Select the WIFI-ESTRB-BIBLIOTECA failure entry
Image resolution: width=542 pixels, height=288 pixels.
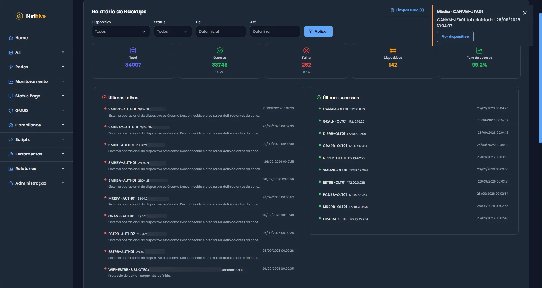click(x=199, y=272)
